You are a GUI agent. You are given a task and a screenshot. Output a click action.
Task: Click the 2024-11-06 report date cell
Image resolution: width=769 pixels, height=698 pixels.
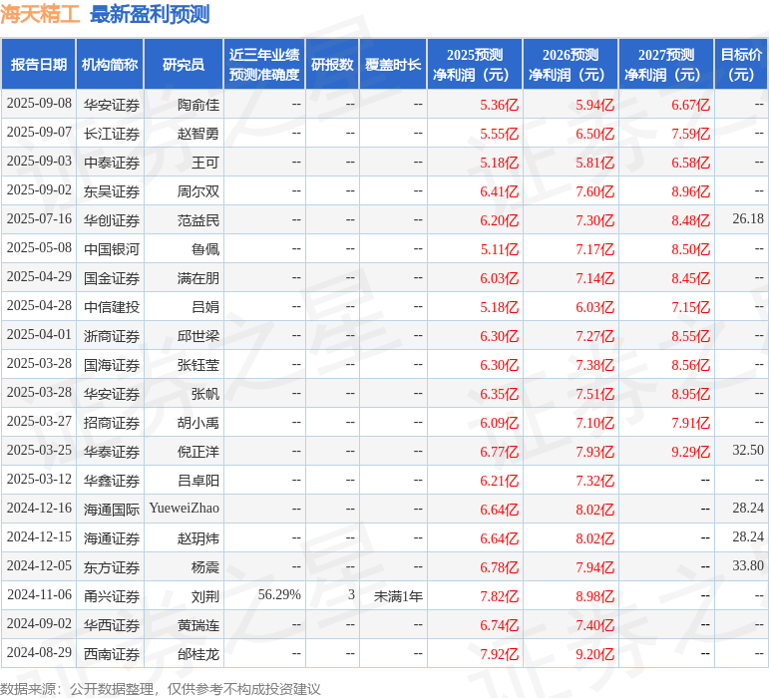(39, 596)
